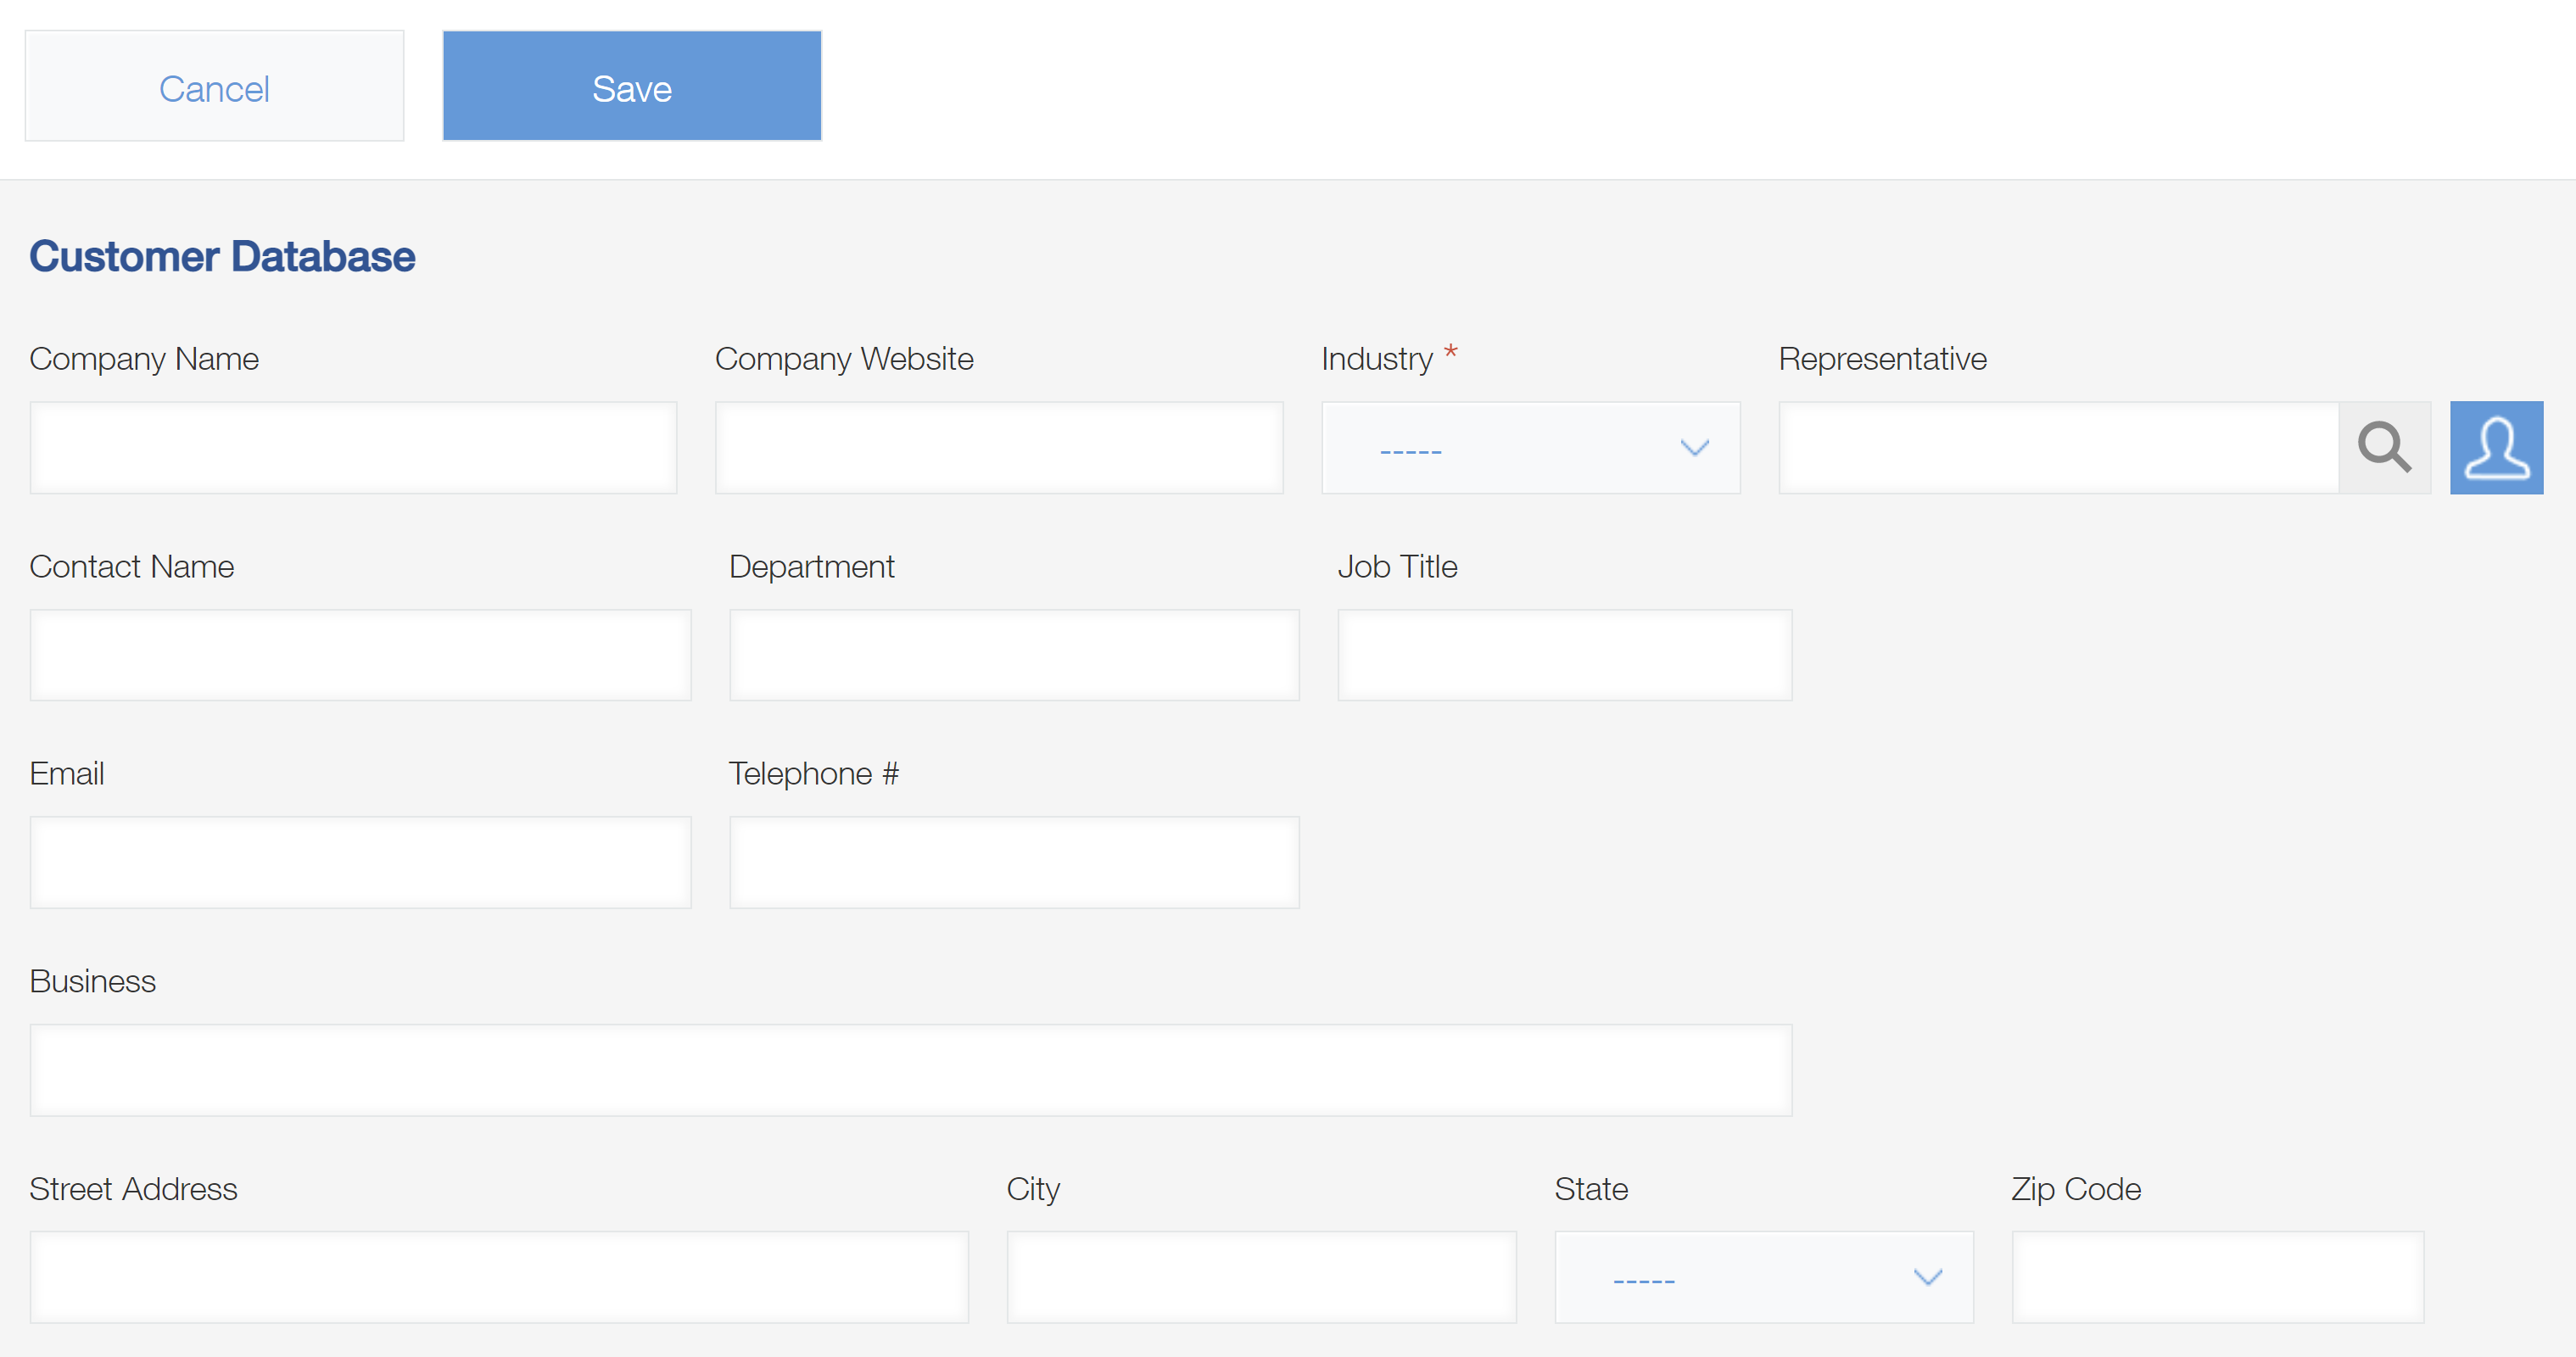Image resolution: width=2576 pixels, height=1357 pixels.
Task: Focus the wide Business text field
Action: tap(910, 1070)
